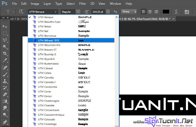Choose UTM Bebas font
The height and width of the screenshot is (127, 196).
click(71, 27)
